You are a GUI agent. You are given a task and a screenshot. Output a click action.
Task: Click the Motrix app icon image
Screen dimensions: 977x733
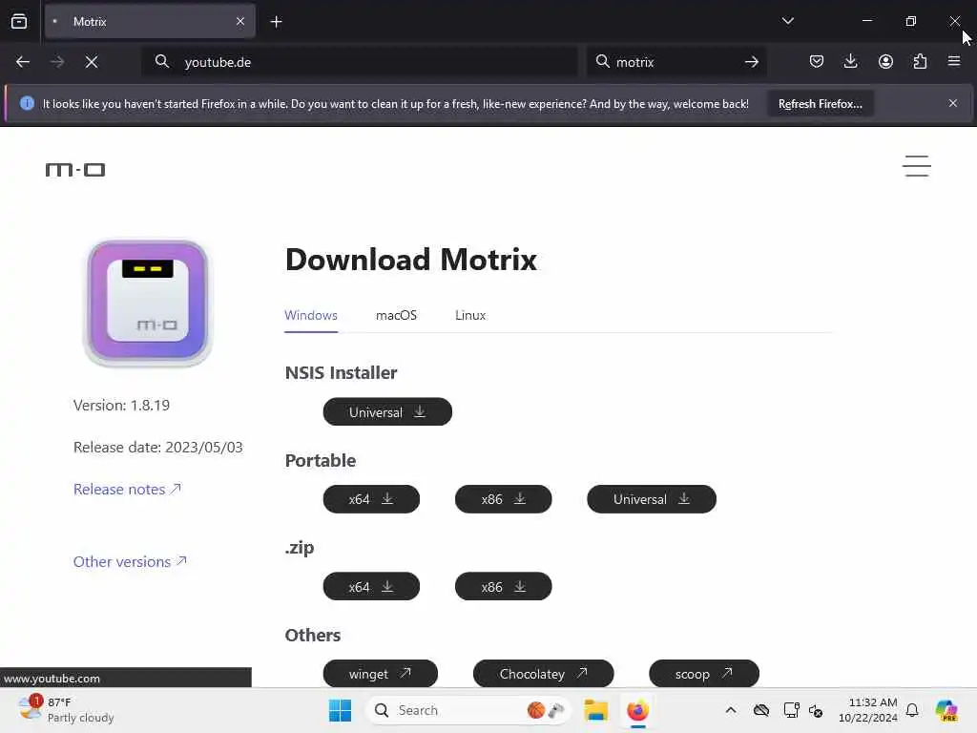click(148, 303)
